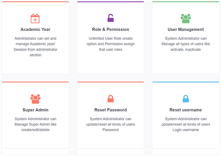The width and height of the screenshot is (221, 156).
Task: Click the Academic year/Session description text
Action: point(35,47)
